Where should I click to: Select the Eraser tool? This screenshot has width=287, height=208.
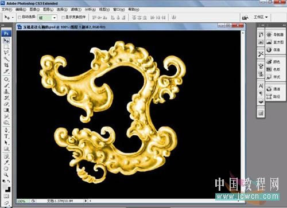click(x=6, y=104)
